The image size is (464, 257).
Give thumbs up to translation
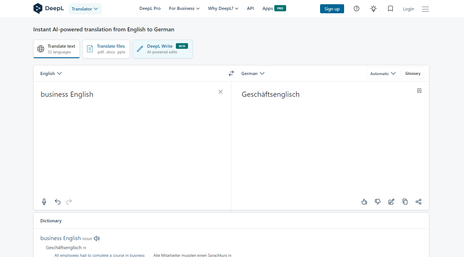[364, 202]
